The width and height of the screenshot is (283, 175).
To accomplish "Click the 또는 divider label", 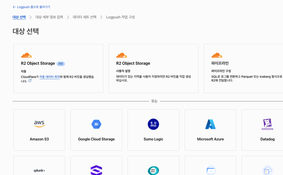I will (155, 101).
